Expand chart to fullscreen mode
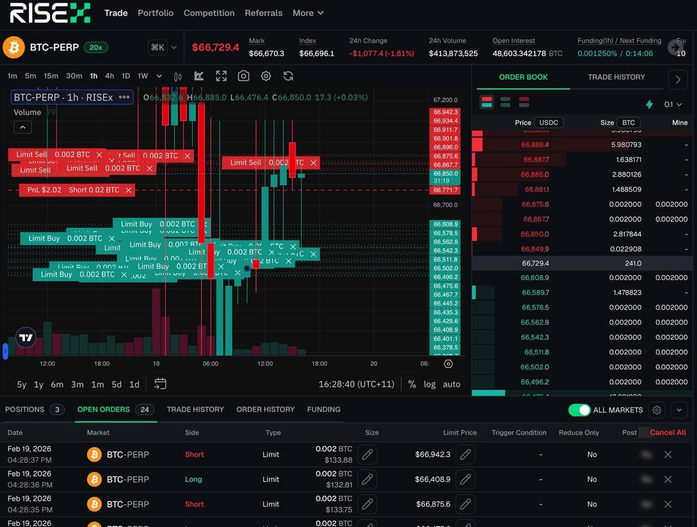Screen dimensions: 697x527 point(221,76)
